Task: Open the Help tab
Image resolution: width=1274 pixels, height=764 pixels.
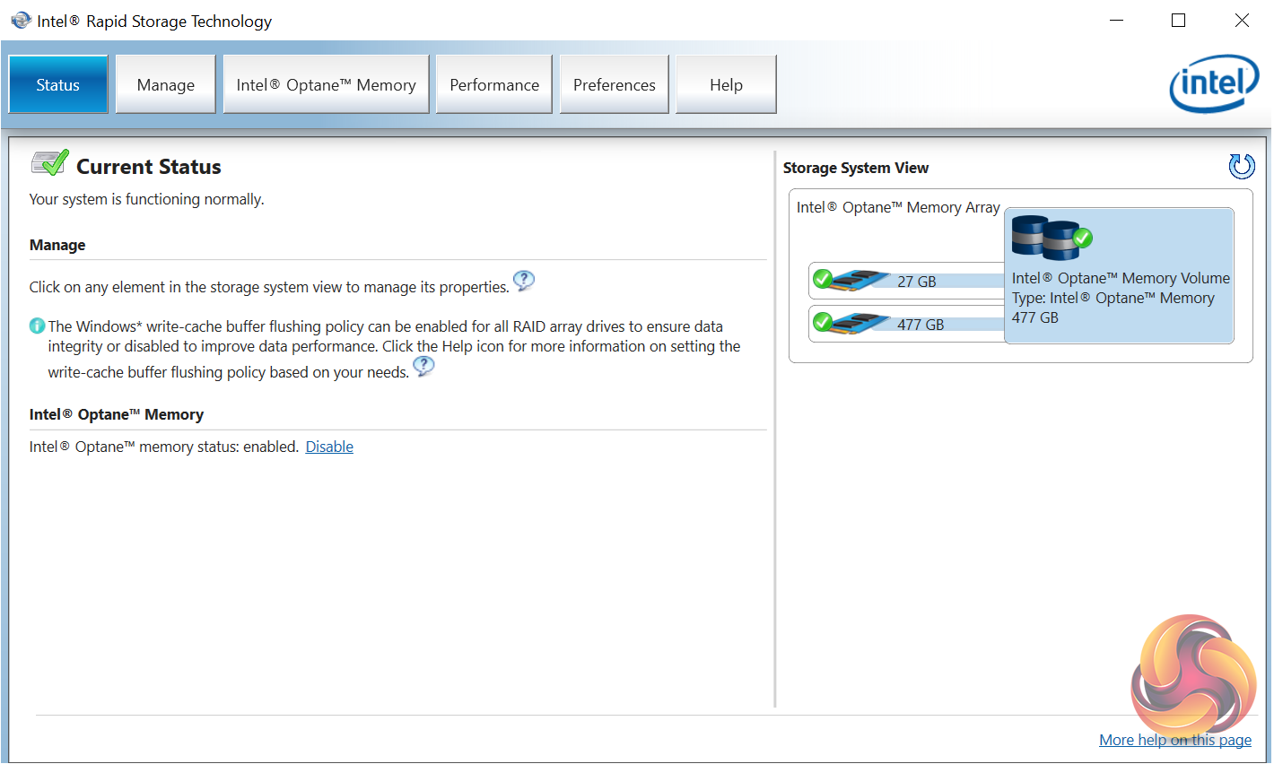Action: 726,85
